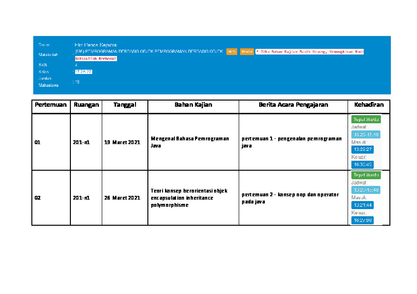Click the SKS value 4
The width and height of the screenshot is (417, 294).
coord(76,65)
